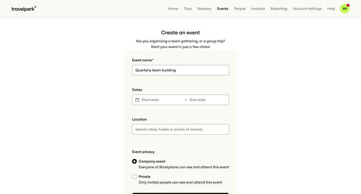Image resolution: width=361 pixels, height=194 pixels.
Task: Open the Trips page
Action: (188, 9)
